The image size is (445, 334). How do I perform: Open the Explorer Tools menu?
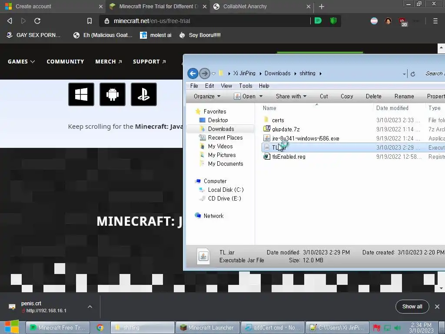click(x=246, y=86)
